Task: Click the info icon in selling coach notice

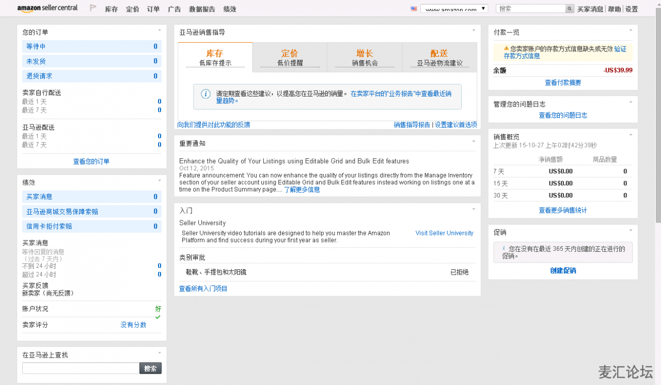Action: (x=206, y=94)
